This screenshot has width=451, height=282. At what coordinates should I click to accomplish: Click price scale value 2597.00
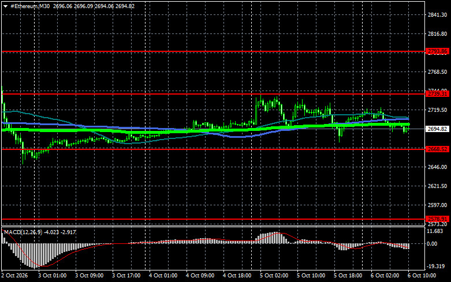tap(437, 205)
